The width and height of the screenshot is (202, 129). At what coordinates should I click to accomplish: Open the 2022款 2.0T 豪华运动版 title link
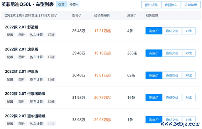pyautogui.click(x=25, y=116)
